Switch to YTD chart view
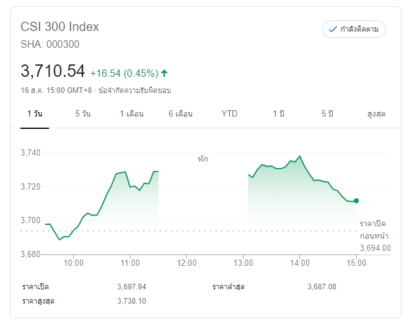Screen dimensions: 414x329 click(229, 114)
